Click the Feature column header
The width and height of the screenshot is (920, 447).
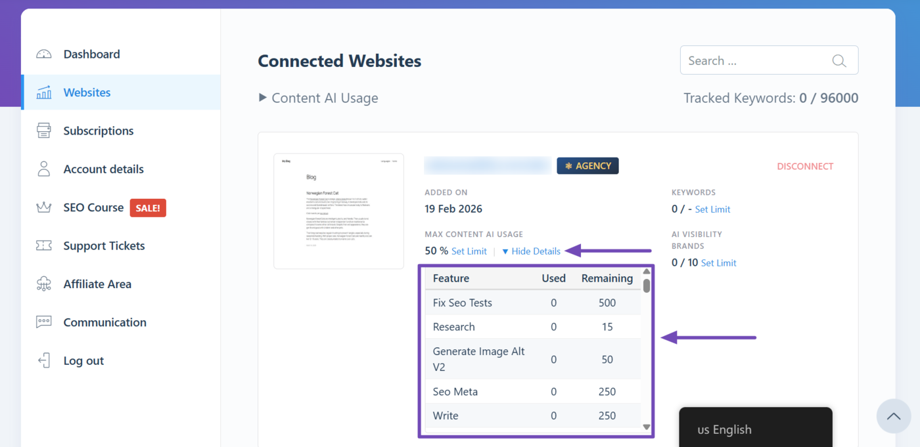click(x=451, y=278)
